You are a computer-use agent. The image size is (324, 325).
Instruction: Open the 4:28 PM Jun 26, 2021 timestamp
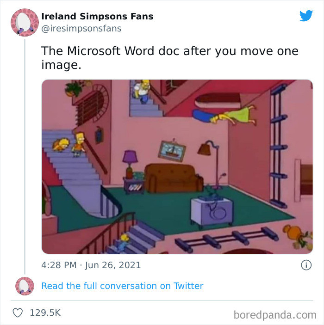click(x=91, y=265)
